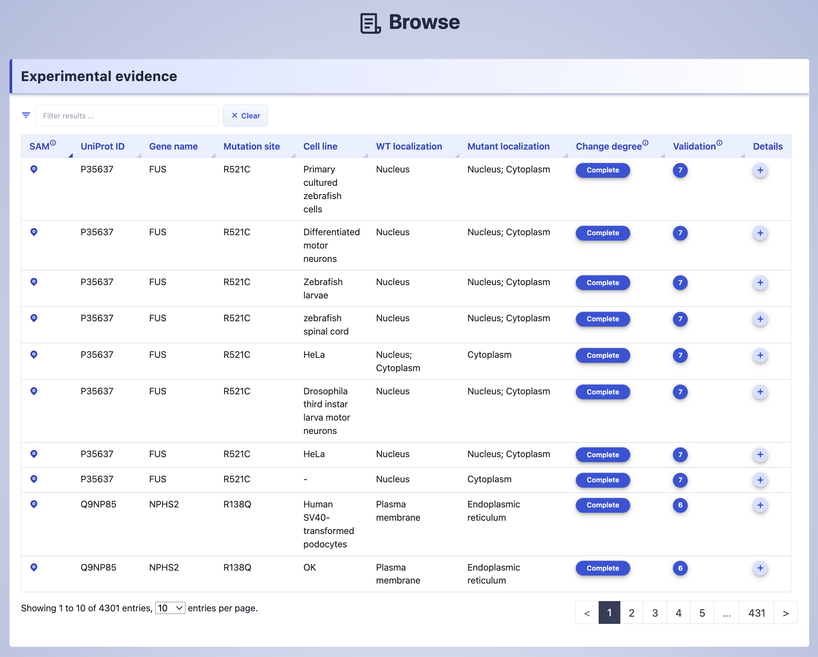Screen dimensions: 818x657
Task: Go to previous page with < arrow
Action: tap(587, 613)
